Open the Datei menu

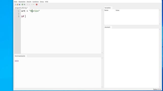pos(16,2)
